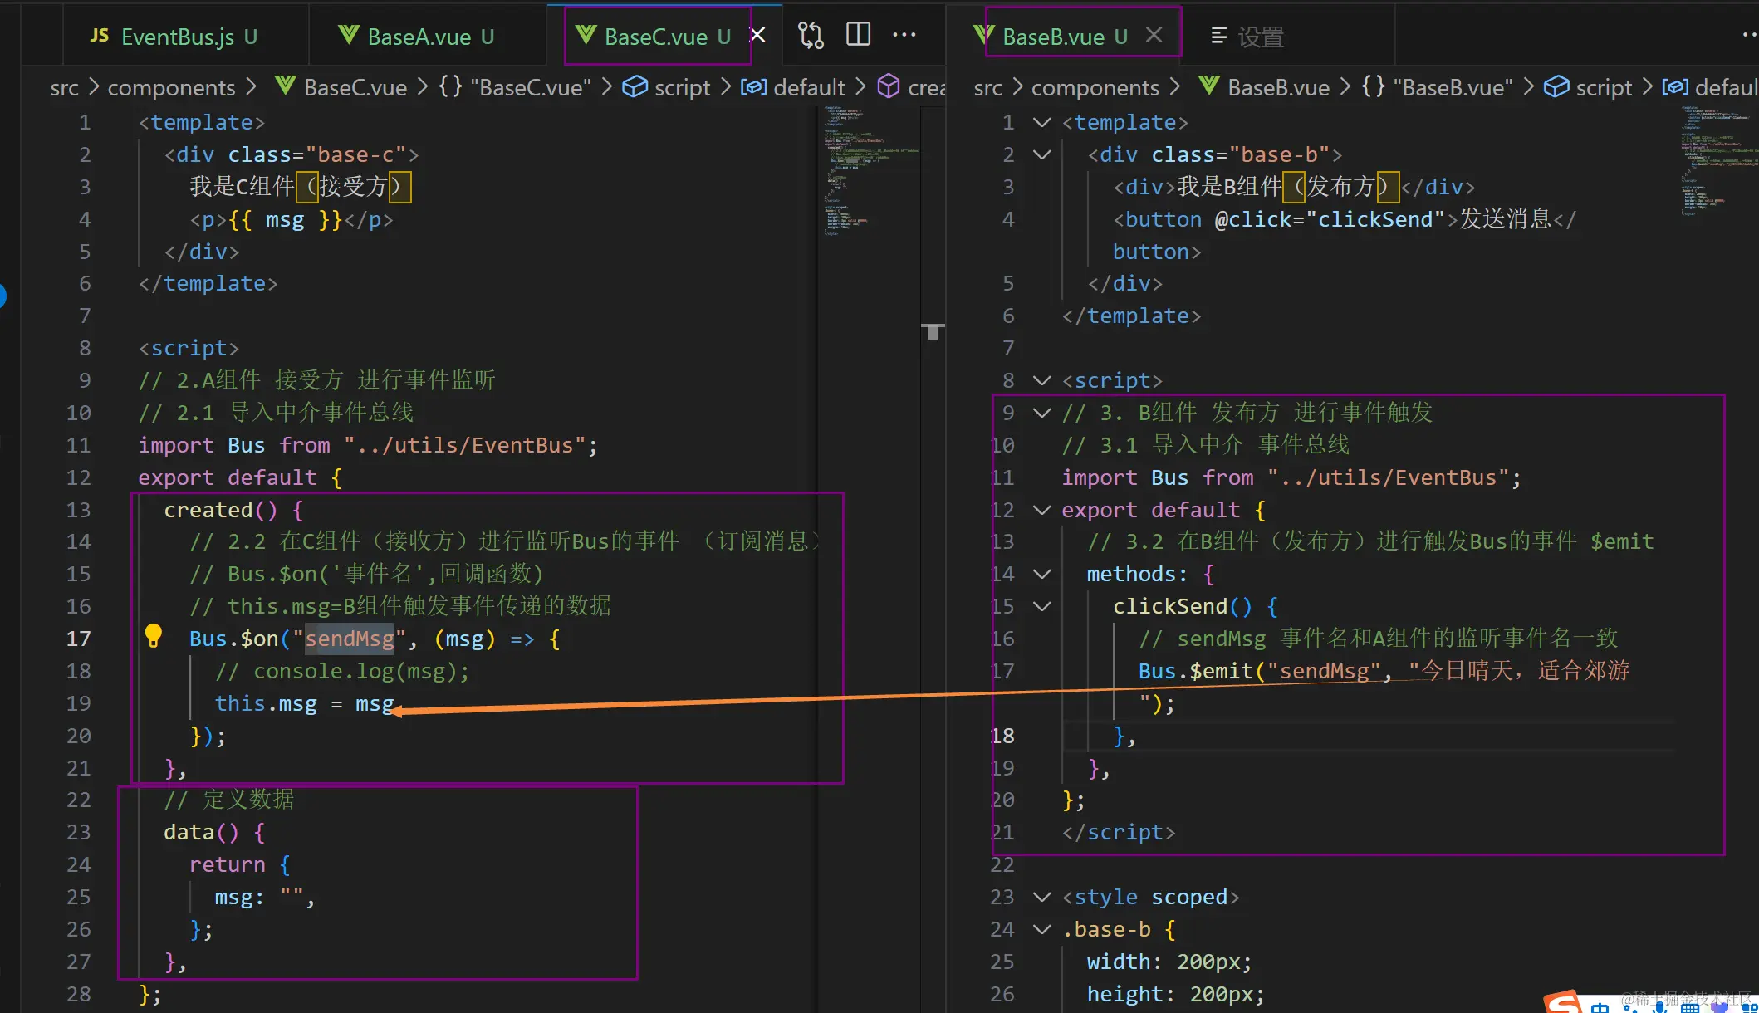The height and width of the screenshot is (1013, 1759).
Task: Click the split editor icon
Action: click(x=858, y=35)
